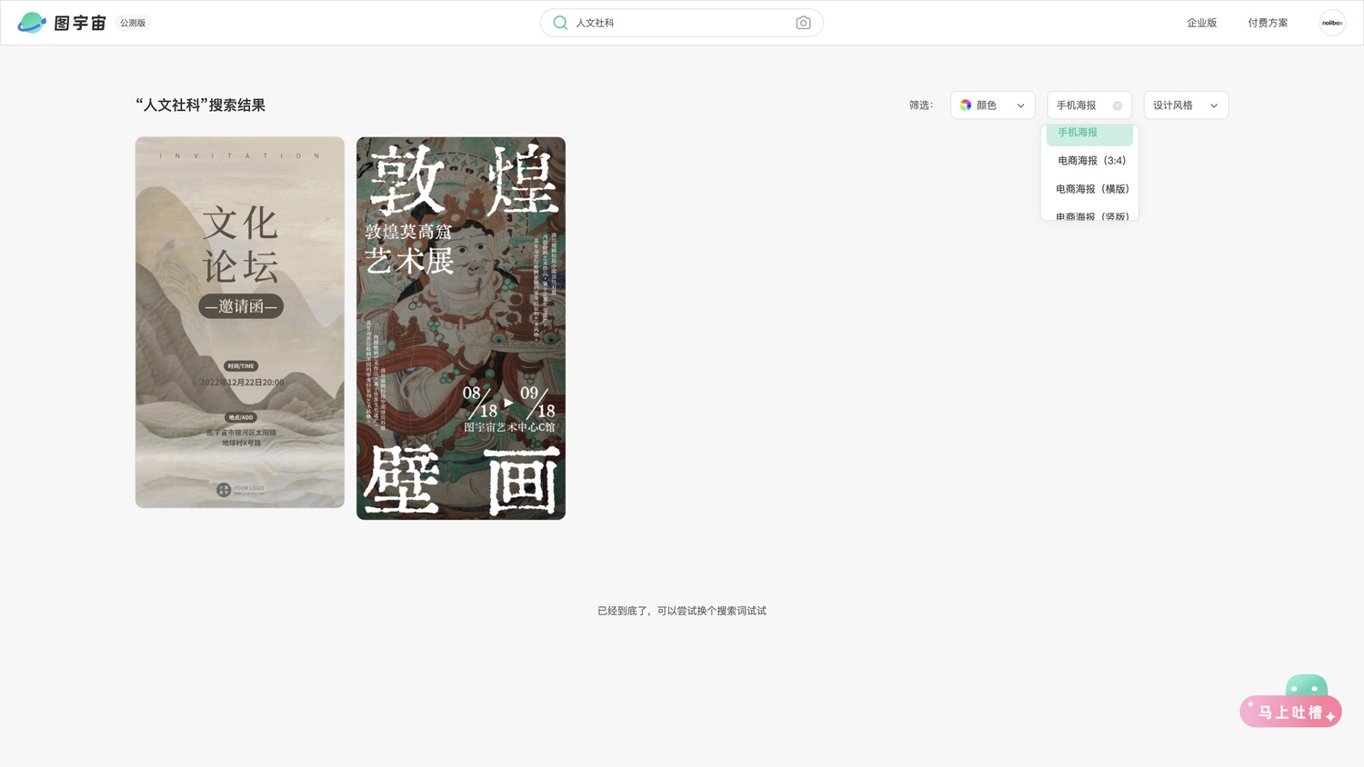Click the color wheel icon in filter
The image size is (1364, 767).
pos(966,105)
